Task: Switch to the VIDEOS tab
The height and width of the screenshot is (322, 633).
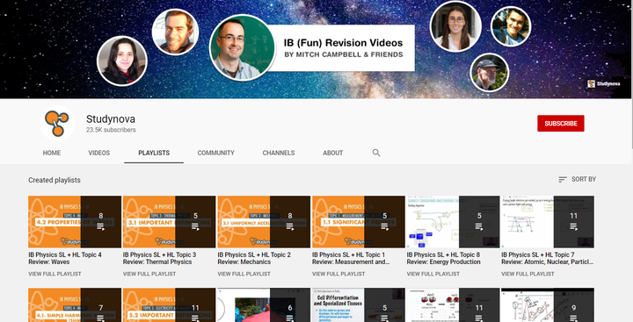Action: point(98,153)
